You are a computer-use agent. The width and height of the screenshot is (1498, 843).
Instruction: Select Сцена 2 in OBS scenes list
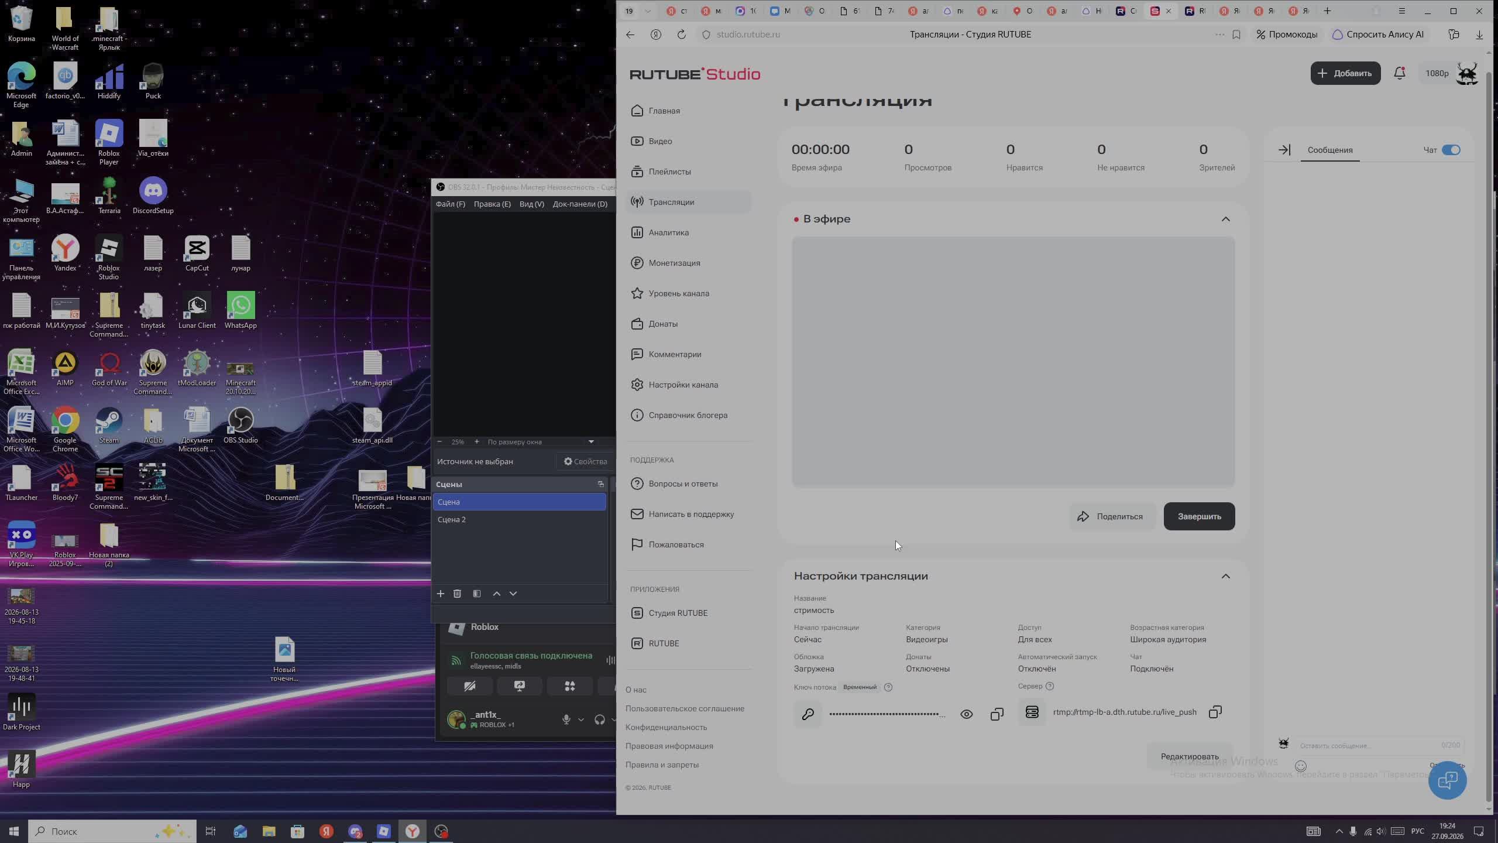pos(520,519)
